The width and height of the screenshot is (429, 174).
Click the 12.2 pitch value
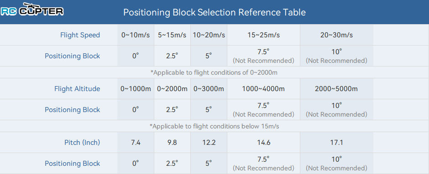coord(209,143)
